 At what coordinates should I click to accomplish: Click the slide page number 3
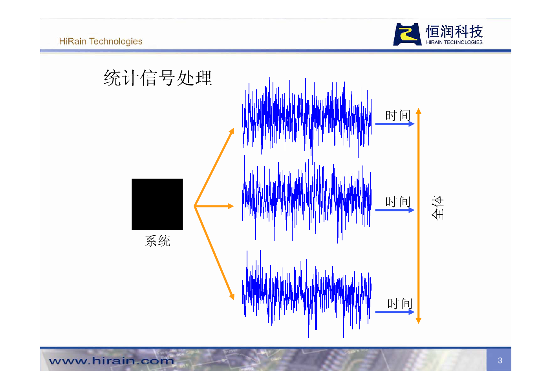tap(500, 360)
